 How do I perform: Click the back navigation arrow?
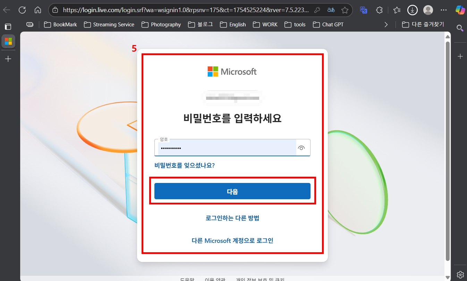[x=7, y=10]
